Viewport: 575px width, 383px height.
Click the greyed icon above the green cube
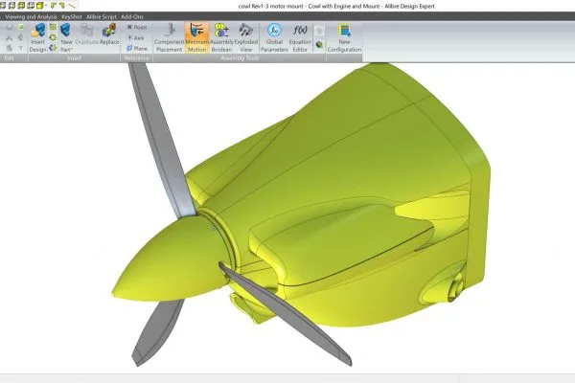(319, 31)
